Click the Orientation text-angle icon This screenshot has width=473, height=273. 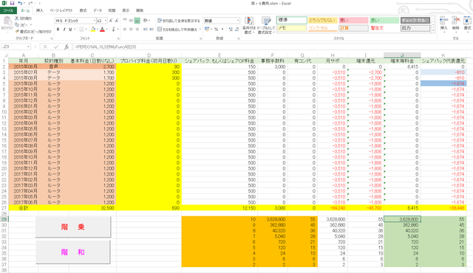(x=146, y=21)
